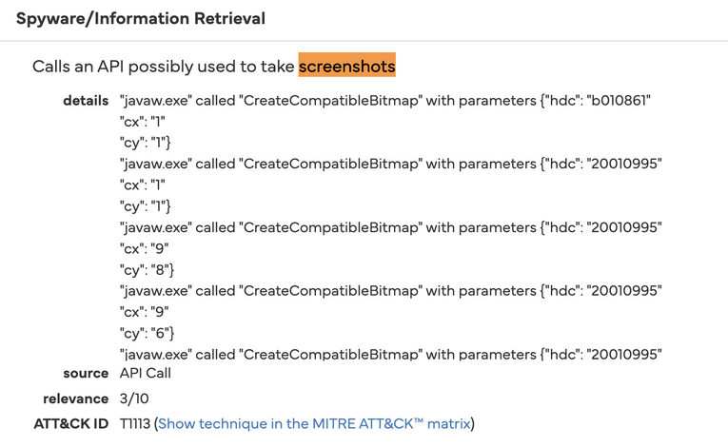Open the MITRE ATT&CK matrix technique link
This screenshot has width=728, height=447.
point(314,423)
